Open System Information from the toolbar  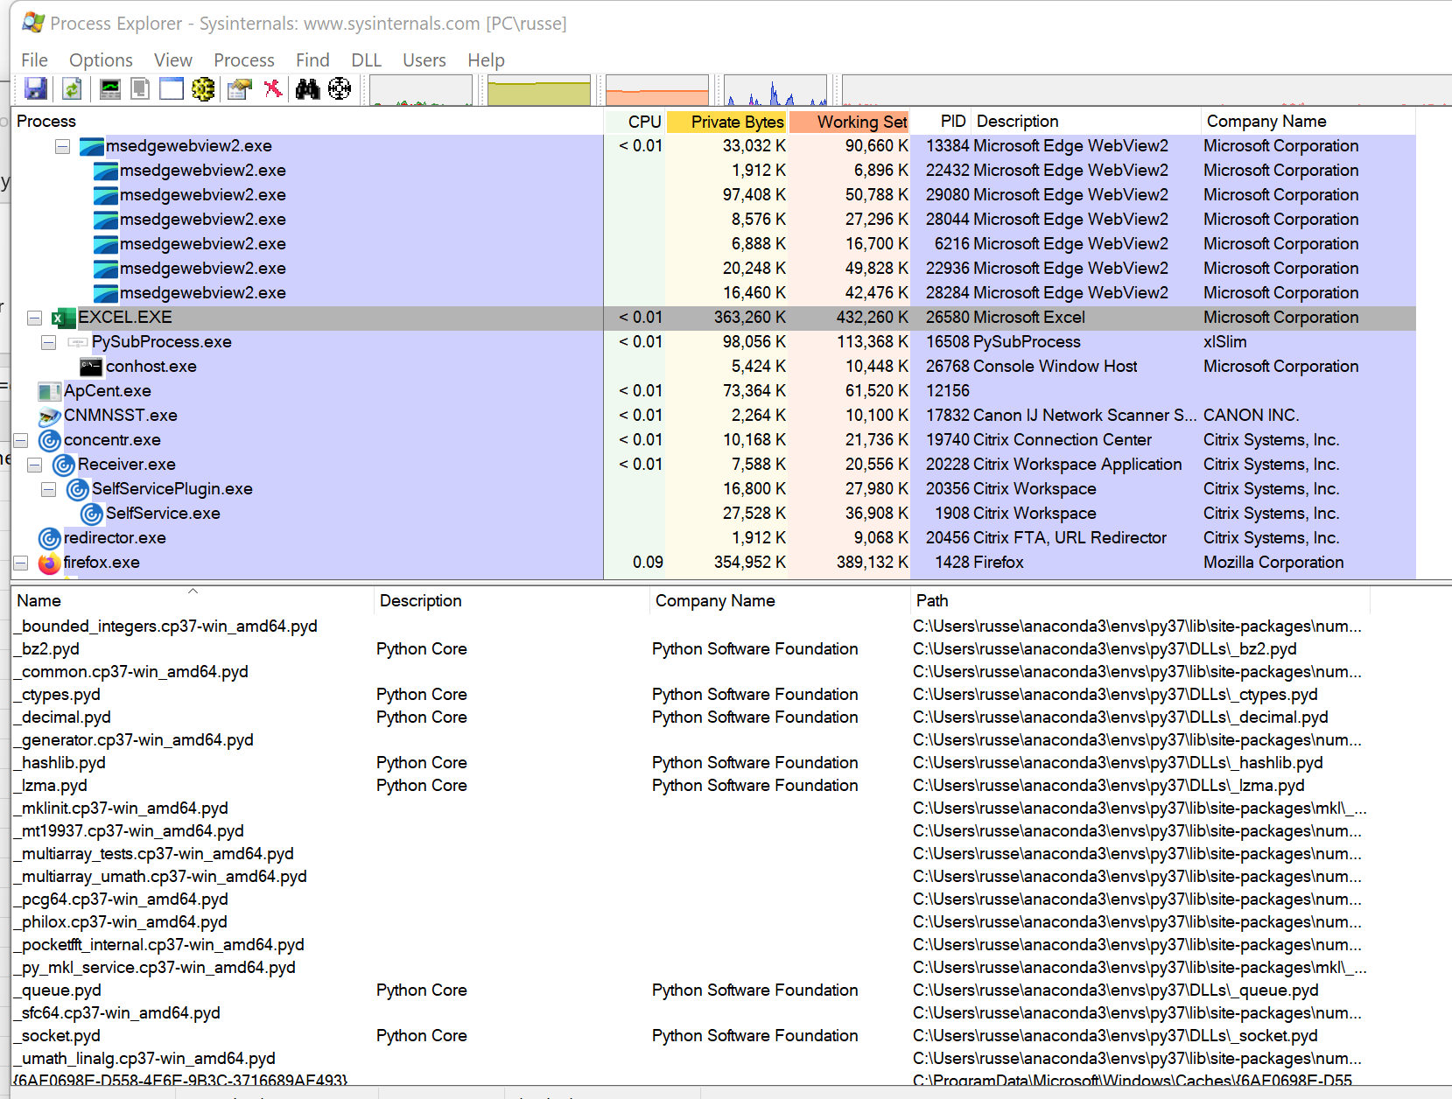(110, 88)
